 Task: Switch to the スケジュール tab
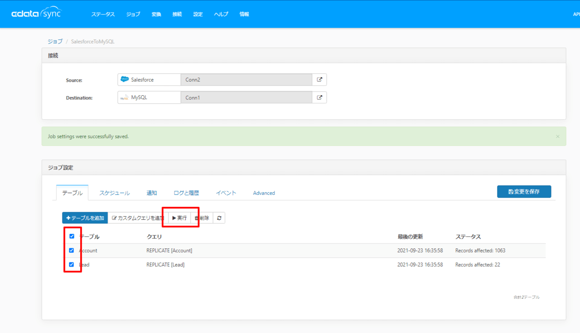point(115,193)
